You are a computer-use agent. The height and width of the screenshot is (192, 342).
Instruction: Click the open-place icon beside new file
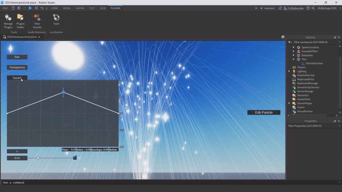point(19,8)
